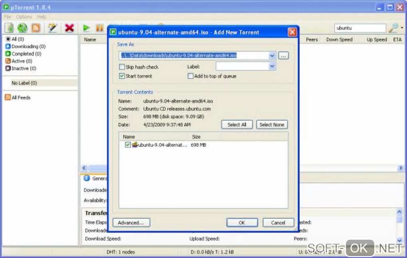Viewport: 407px width, 258px height.
Task: Click the details pane scroll up arrow
Action: [x=400, y=212]
